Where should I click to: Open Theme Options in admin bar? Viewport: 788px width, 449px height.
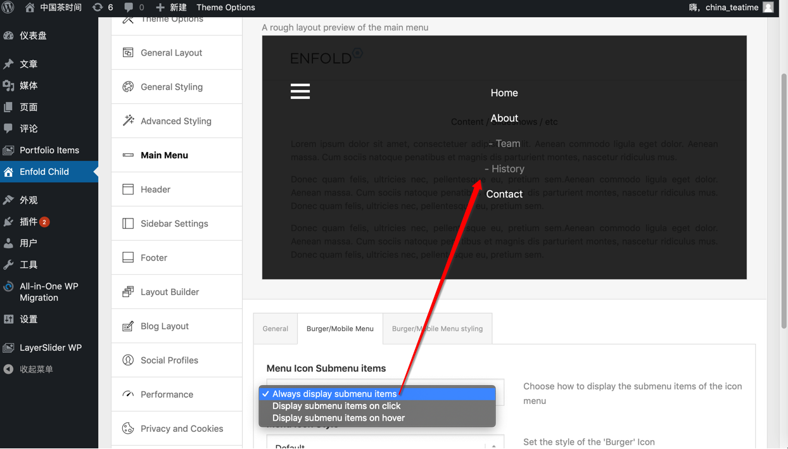pos(226,8)
